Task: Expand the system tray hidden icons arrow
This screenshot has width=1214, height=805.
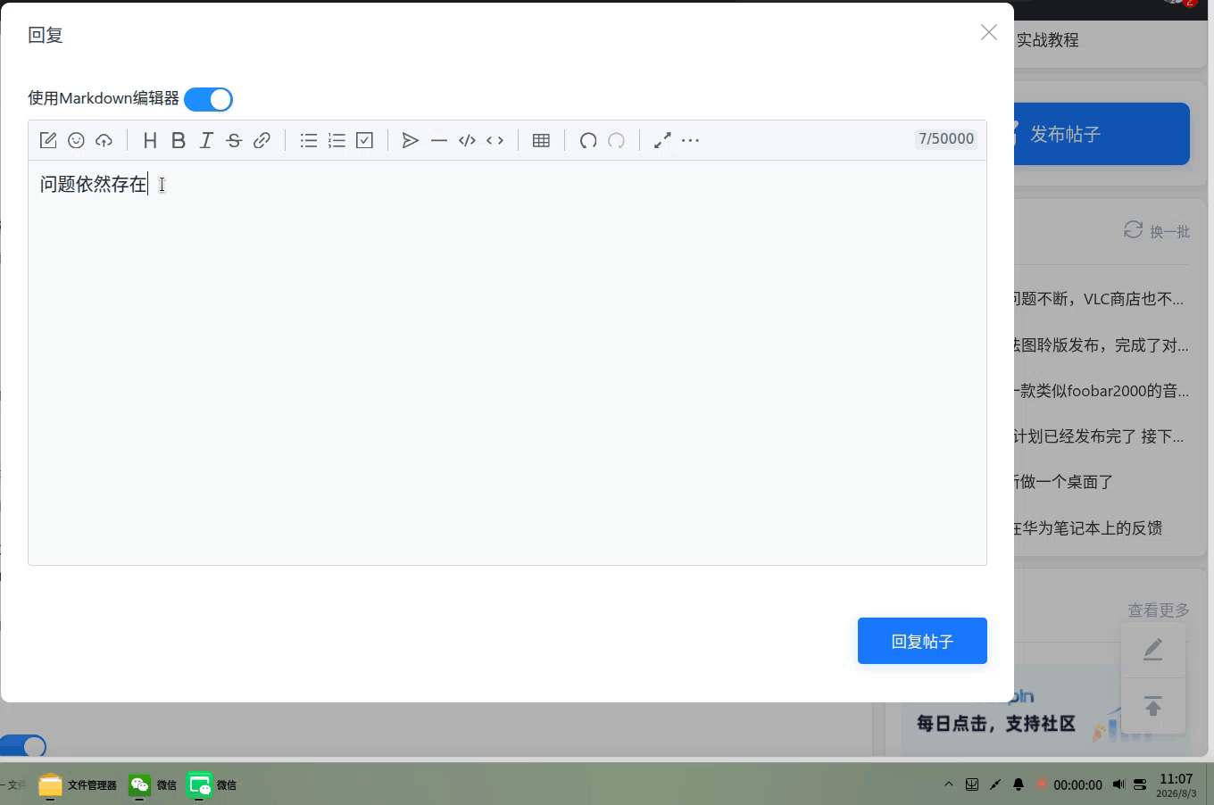Action: tap(948, 784)
